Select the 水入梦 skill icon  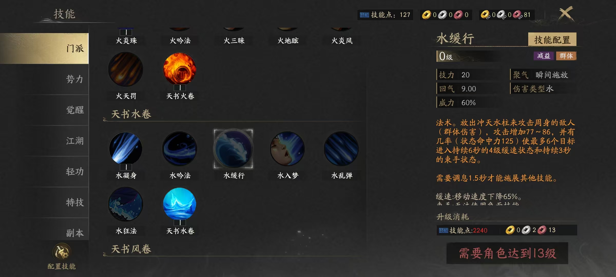287,148
